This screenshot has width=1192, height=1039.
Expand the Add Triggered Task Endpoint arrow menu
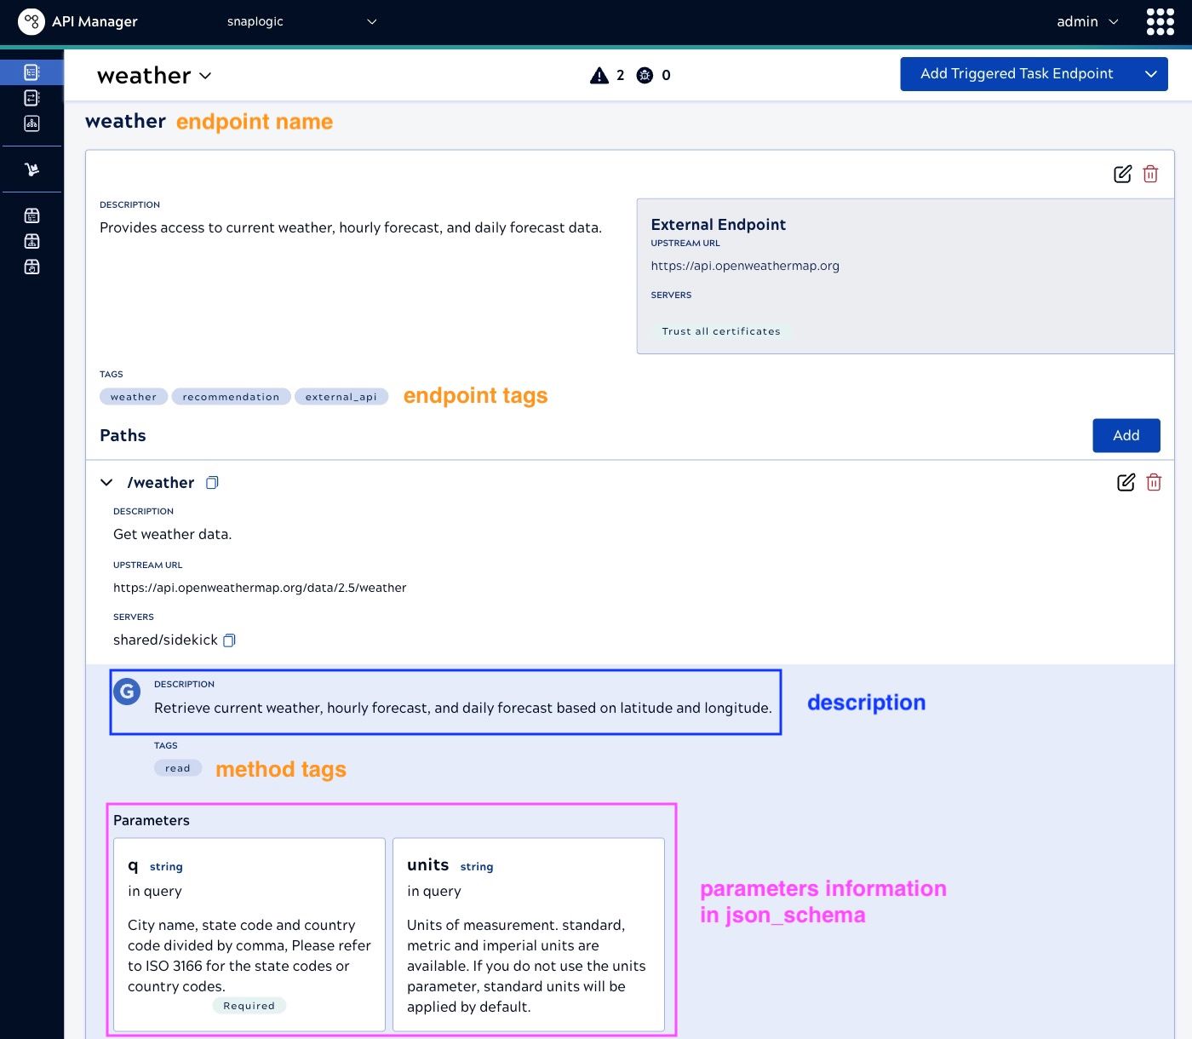pos(1150,74)
